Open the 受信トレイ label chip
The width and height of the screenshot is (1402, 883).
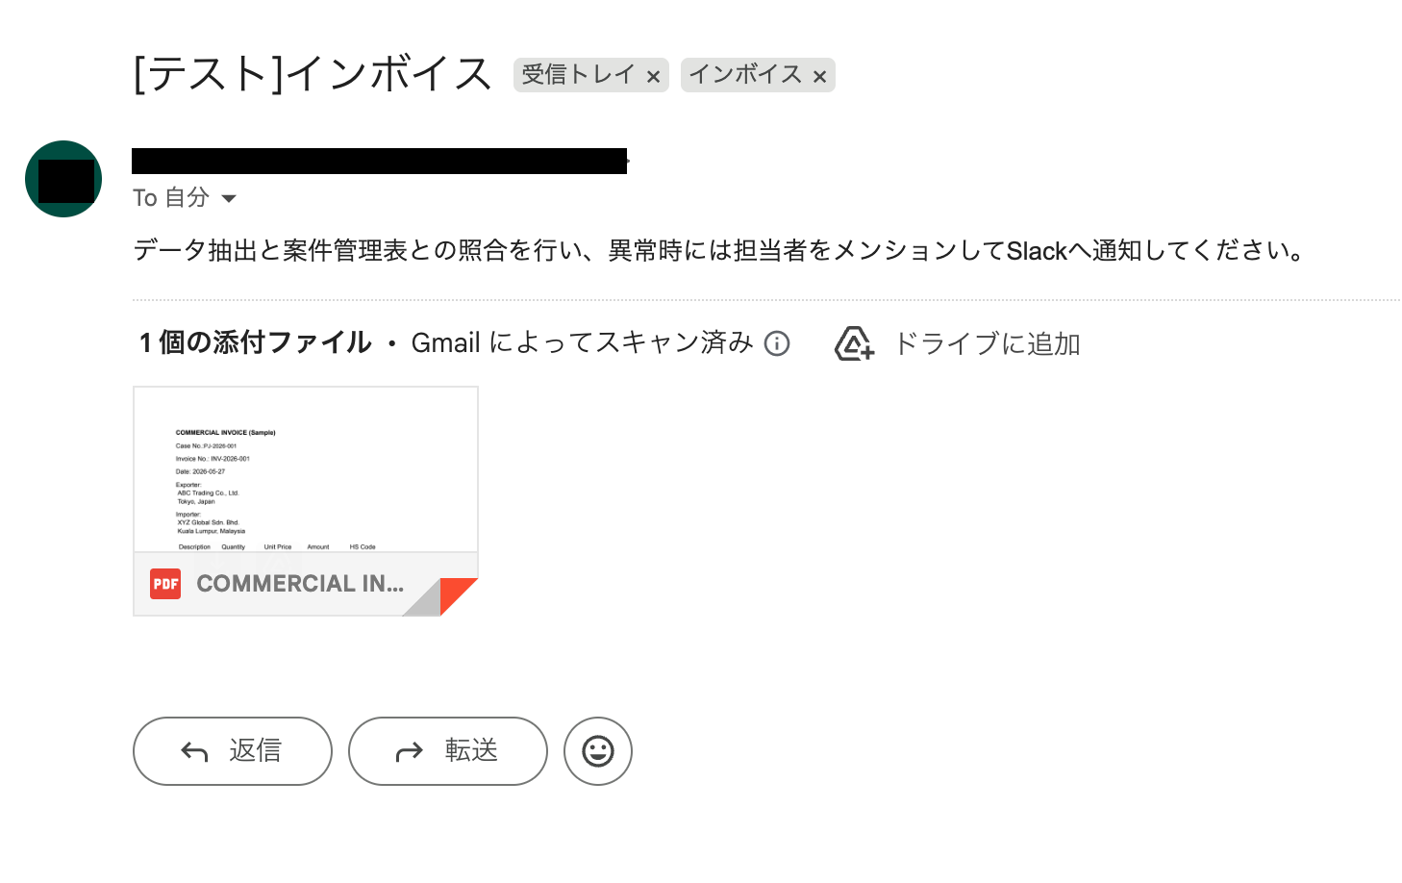click(x=579, y=75)
